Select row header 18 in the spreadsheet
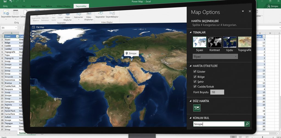The width and height of the screenshot is (281, 138). pyautogui.click(x=2, y=89)
